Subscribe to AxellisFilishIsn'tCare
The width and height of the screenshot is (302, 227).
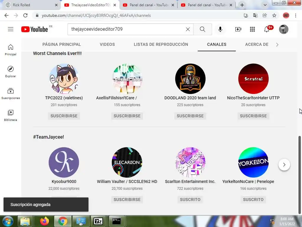127,116
